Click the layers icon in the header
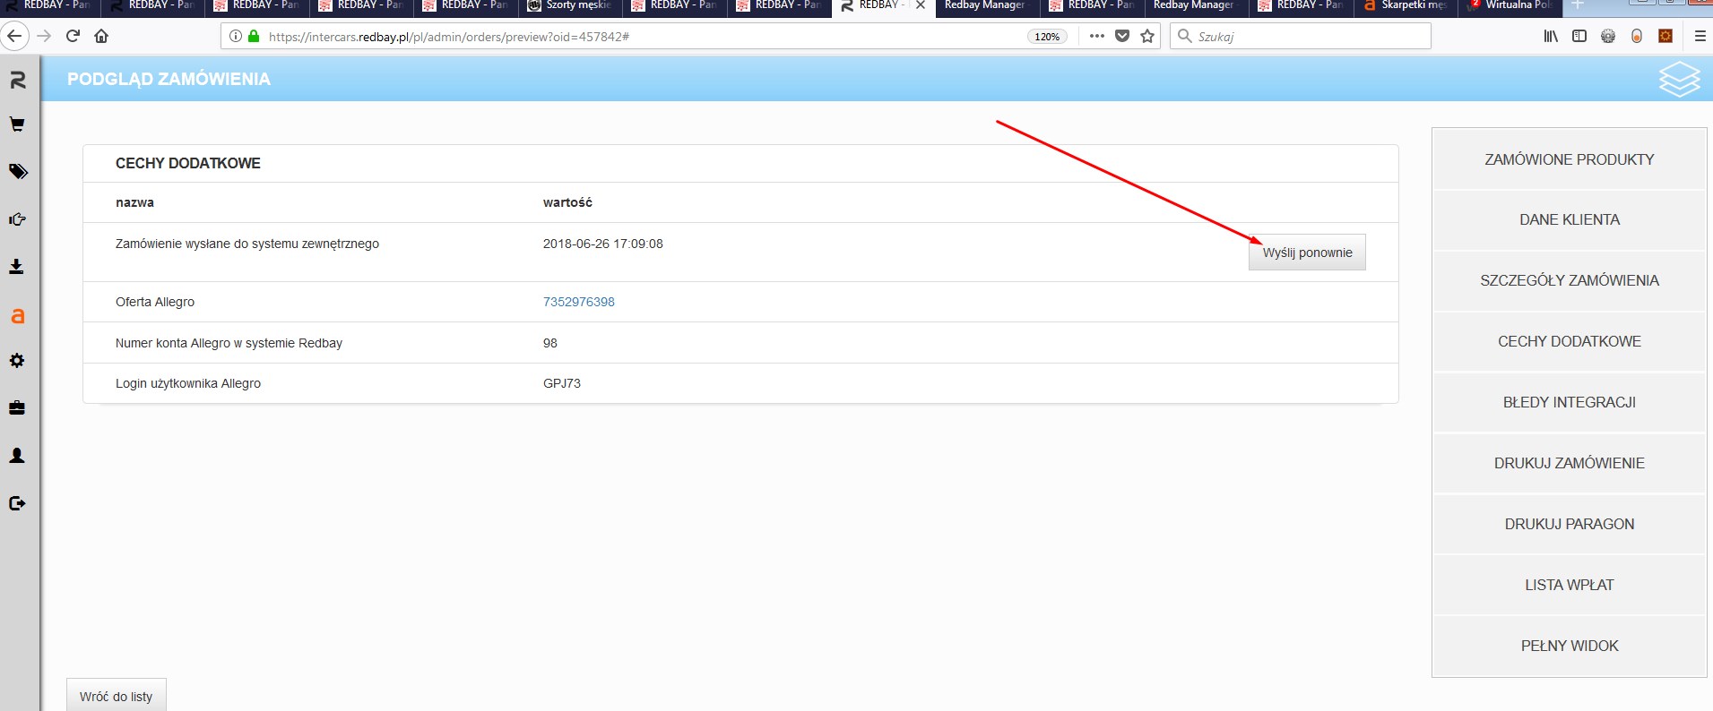Screen dimensions: 1713x711 tap(1678, 80)
